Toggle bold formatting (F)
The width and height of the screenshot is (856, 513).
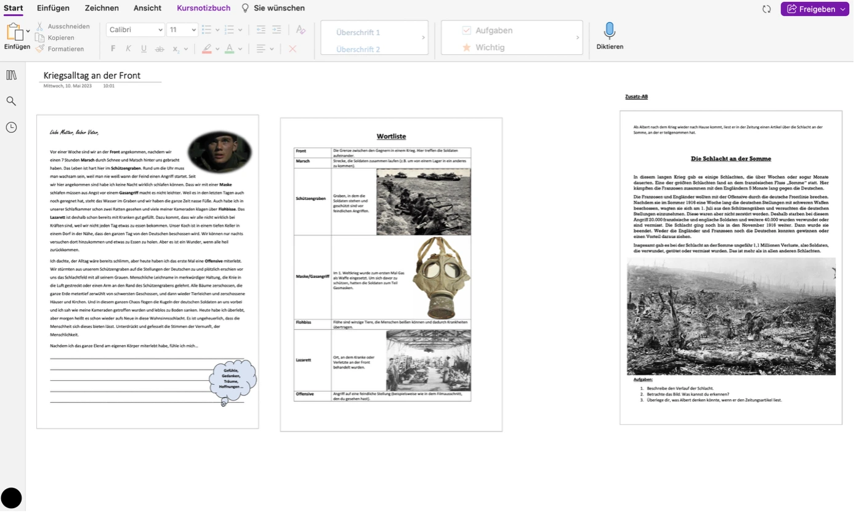pos(113,49)
